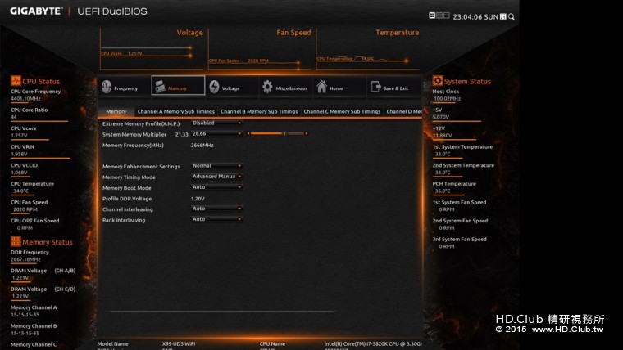Click Intel Core i7-5820K CPU Name text

pyautogui.click(x=373, y=343)
